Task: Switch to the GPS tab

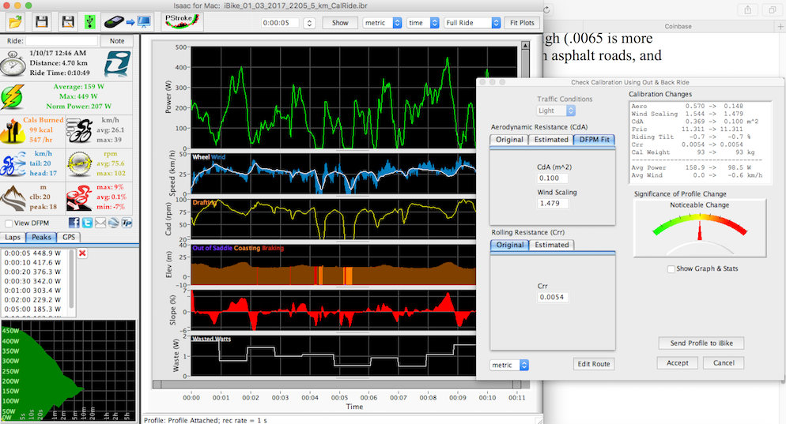Action: 70,237
